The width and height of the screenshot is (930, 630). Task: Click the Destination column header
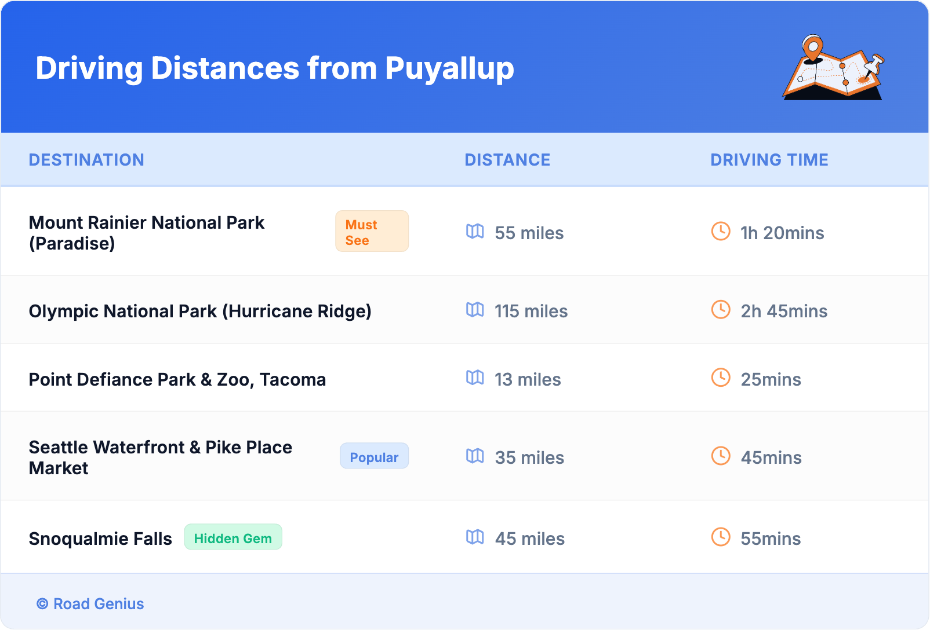point(86,160)
